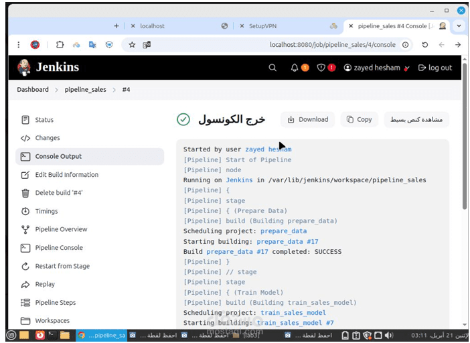Click the volume icon in system tray

389,335
